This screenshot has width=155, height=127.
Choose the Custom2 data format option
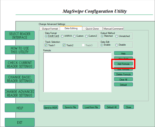tap(87, 36)
